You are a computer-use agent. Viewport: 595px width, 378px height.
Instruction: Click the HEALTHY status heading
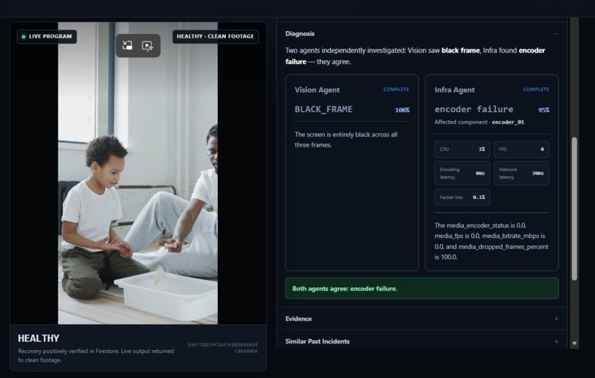click(x=38, y=338)
